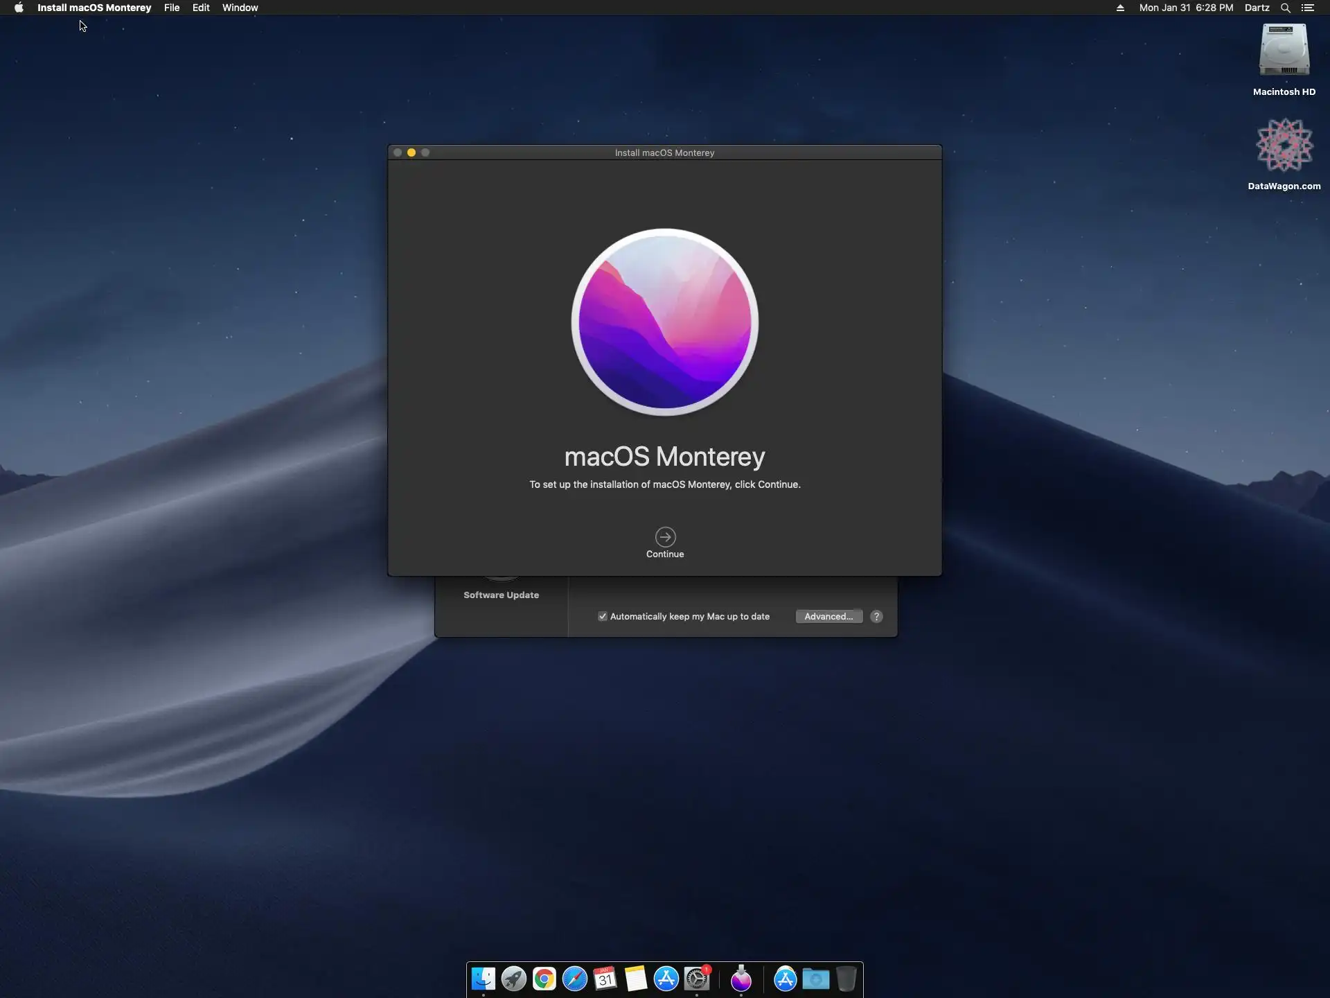The image size is (1330, 998).
Task: Open Finder from the dock
Action: [483, 979]
